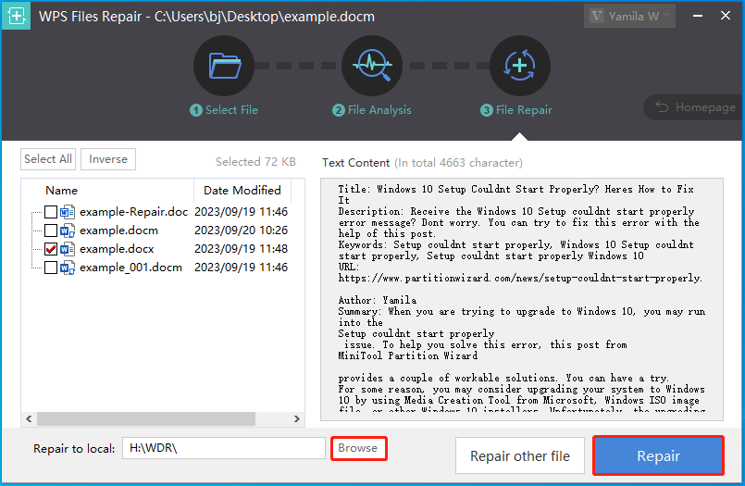The width and height of the screenshot is (745, 486).
Task: Click the document icon beside example.docx
Action: tap(67, 249)
